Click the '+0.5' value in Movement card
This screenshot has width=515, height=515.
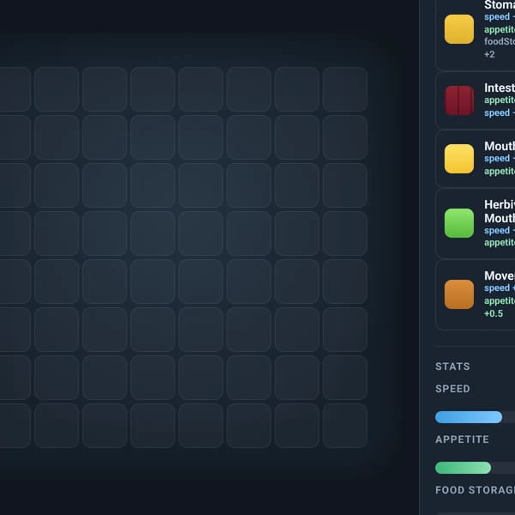(x=494, y=313)
